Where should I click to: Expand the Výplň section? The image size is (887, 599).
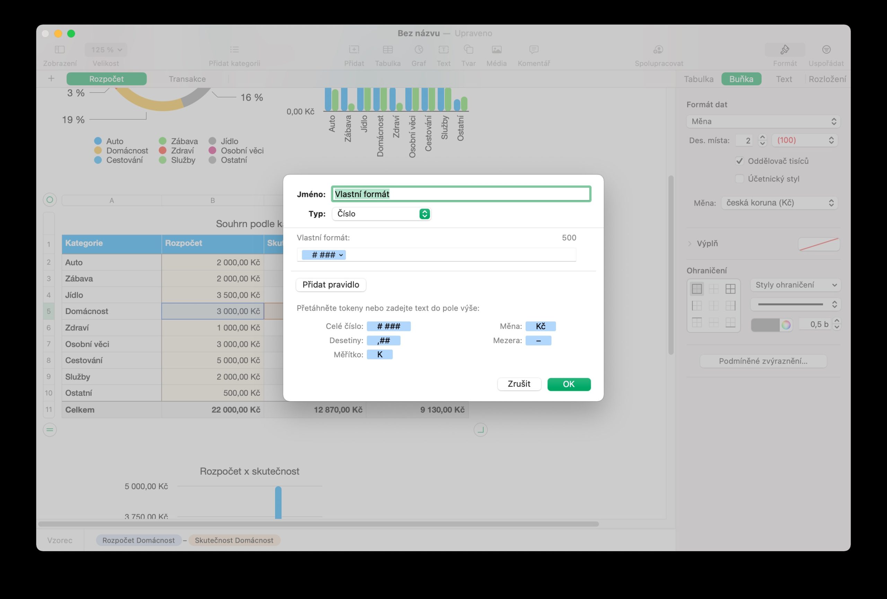pos(690,244)
